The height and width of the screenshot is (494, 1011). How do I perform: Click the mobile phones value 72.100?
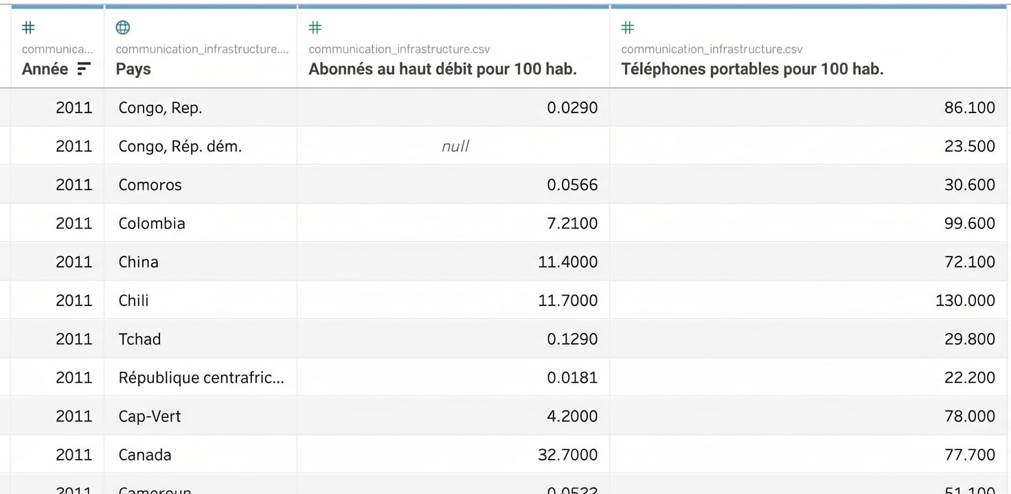click(x=970, y=261)
